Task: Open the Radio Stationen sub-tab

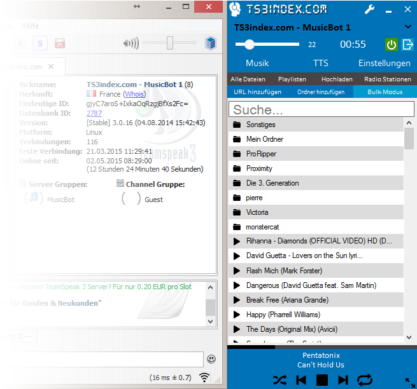Action: 388,79
